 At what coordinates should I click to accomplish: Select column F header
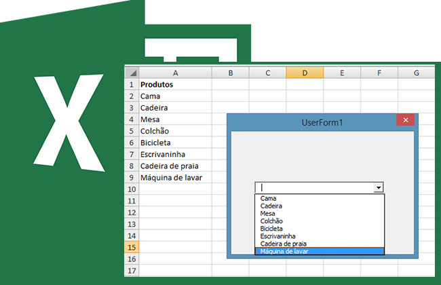(x=379, y=73)
